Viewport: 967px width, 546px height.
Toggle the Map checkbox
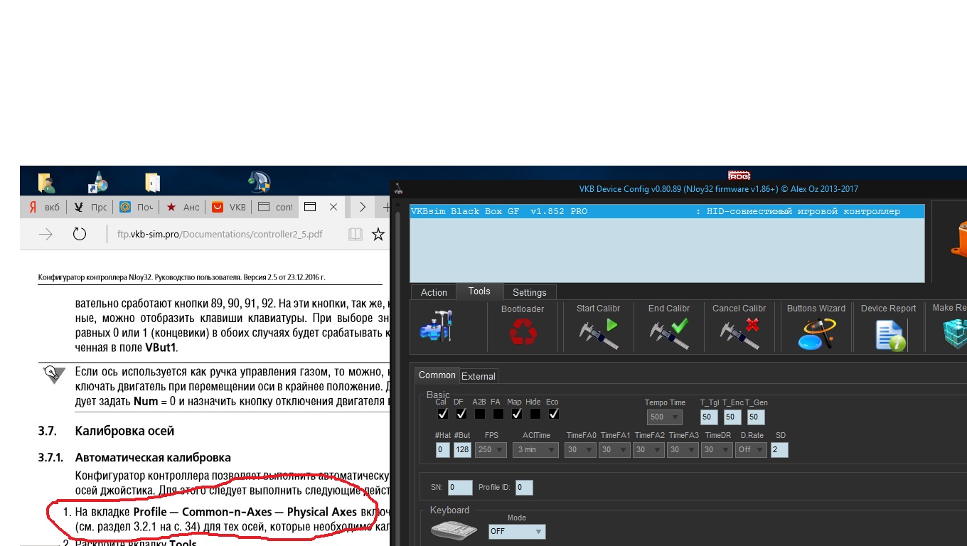[x=517, y=414]
